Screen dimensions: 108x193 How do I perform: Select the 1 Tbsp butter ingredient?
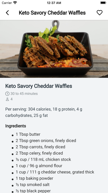[28, 134]
